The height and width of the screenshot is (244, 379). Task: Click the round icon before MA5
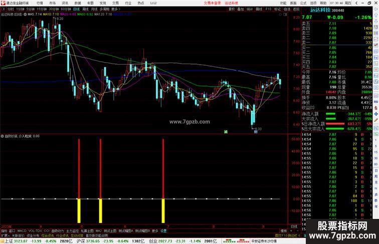pyautogui.click(x=25, y=14)
